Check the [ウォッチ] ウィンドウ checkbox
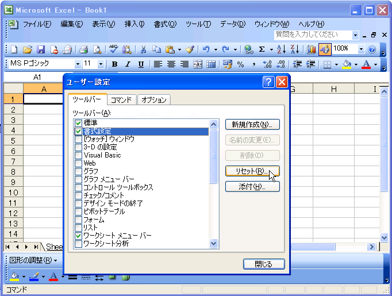Screen dimensions: 392x296 79,139
